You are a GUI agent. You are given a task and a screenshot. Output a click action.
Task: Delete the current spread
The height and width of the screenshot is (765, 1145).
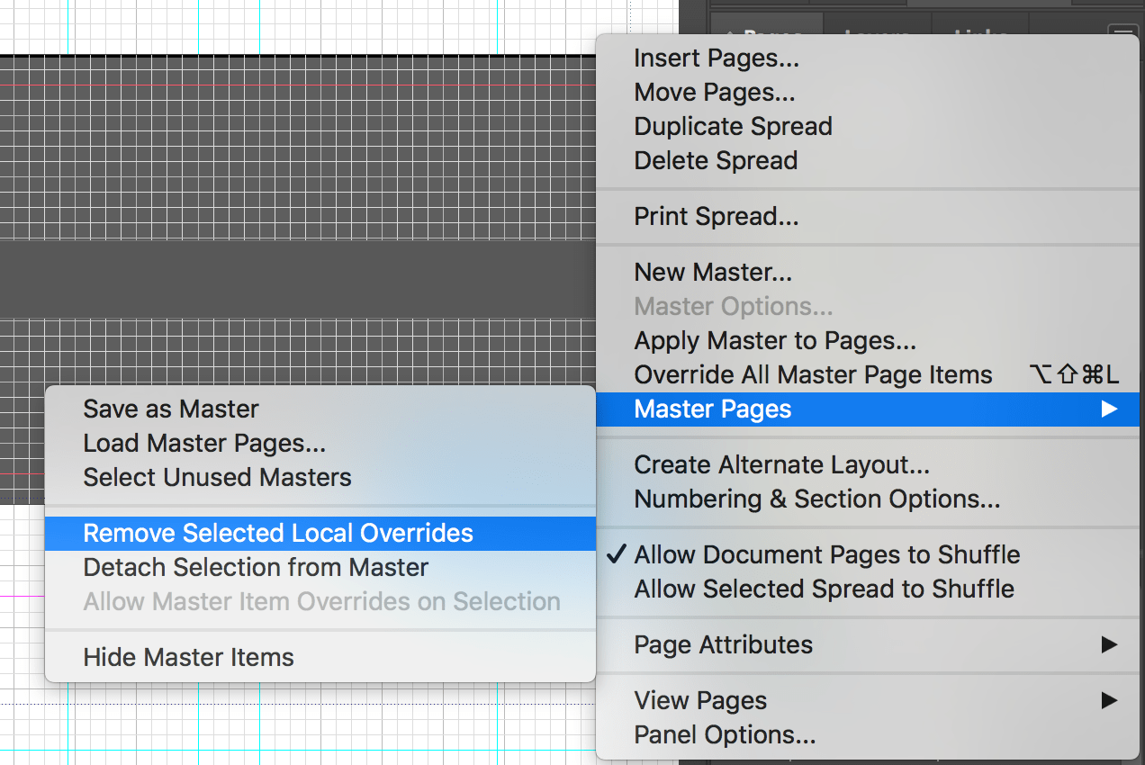pyautogui.click(x=716, y=159)
